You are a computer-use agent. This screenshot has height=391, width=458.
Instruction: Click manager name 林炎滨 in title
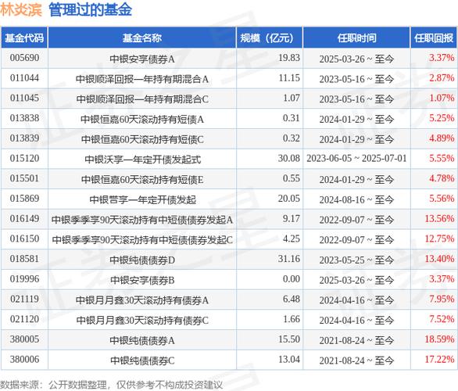click(x=21, y=10)
